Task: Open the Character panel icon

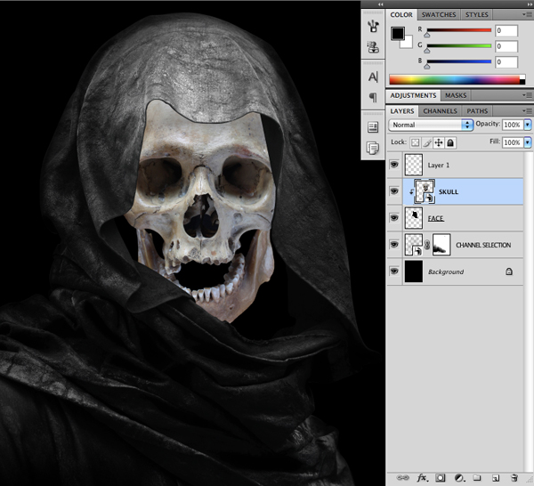Action: click(373, 77)
